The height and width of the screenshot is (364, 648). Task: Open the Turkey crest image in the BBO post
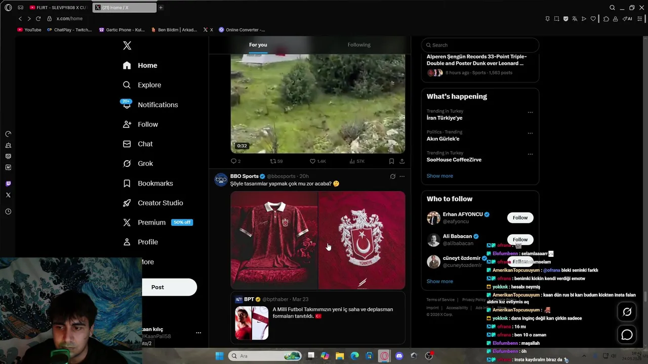362,240
